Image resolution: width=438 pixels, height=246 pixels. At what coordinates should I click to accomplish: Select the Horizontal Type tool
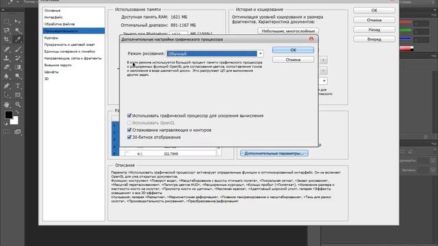click(18, 86)
